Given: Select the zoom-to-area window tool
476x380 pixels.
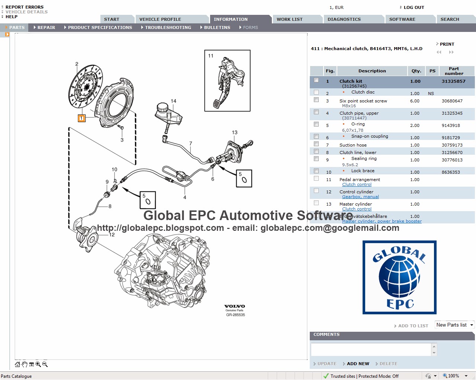Looking at the screenshot, I should [32, 364].
